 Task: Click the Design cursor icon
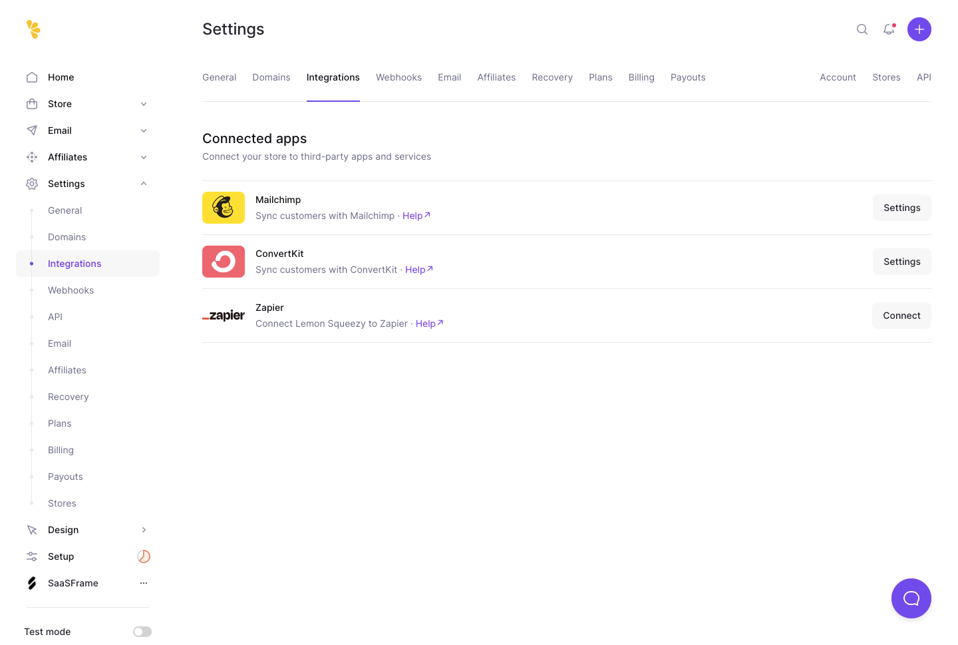coord(32,530)
